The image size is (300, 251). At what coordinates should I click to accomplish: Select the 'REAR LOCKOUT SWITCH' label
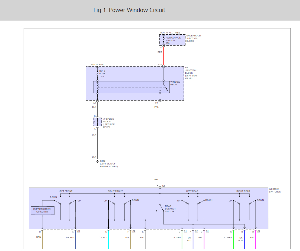[x=170, y=209]
